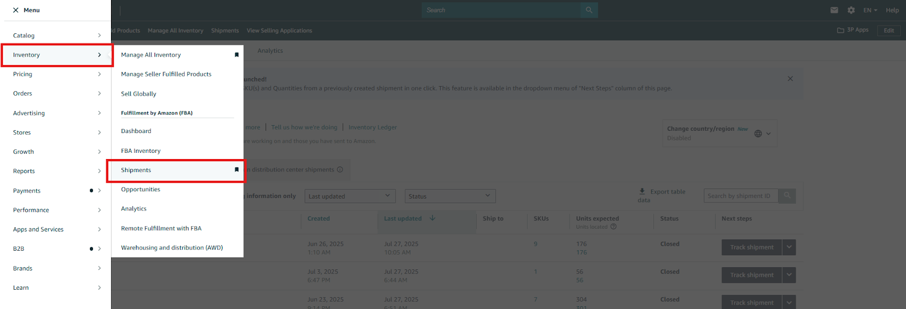Open the EN language dropdown
Screen dimensions: 906x309
pos(870,10)
